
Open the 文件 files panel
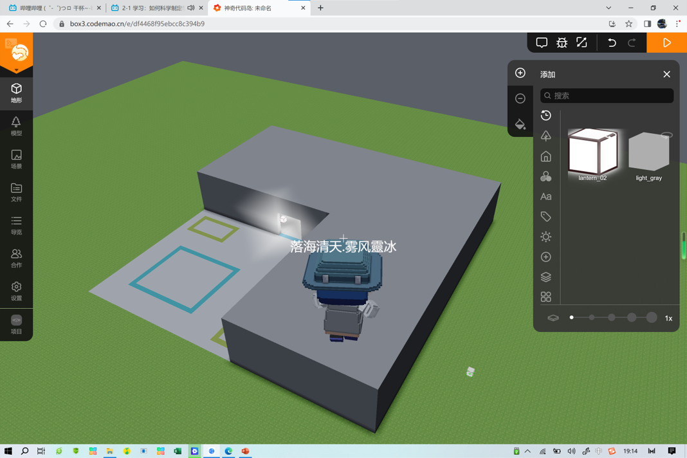click(x=16, y=192)
